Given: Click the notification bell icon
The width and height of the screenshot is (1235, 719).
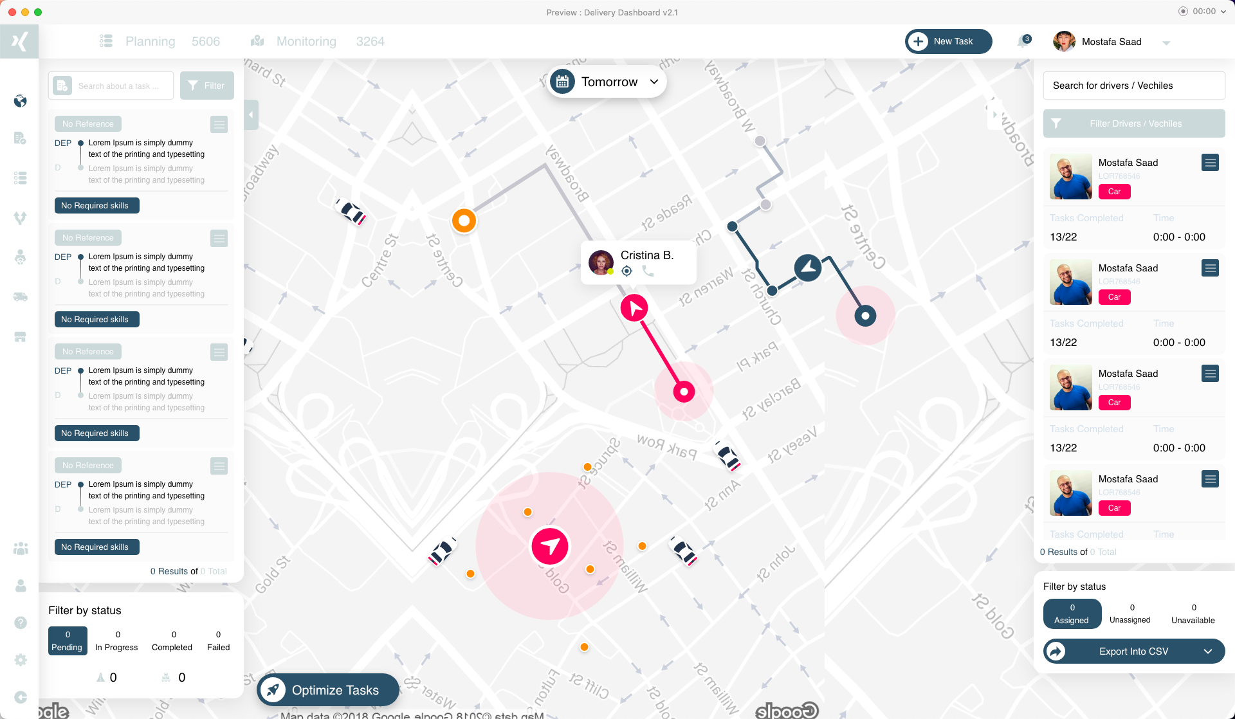Looking at the screenshot, I should 1023,42.
